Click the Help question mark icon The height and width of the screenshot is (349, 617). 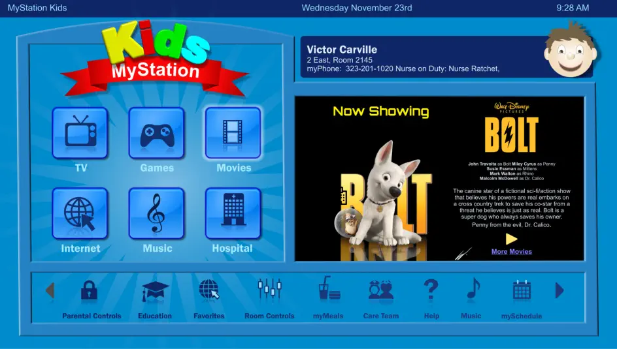click(431, 290)
